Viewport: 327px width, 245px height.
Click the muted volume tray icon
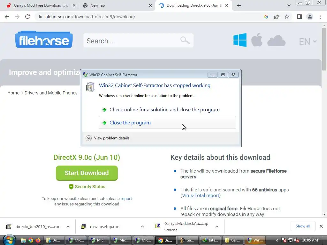click(296, 240)
